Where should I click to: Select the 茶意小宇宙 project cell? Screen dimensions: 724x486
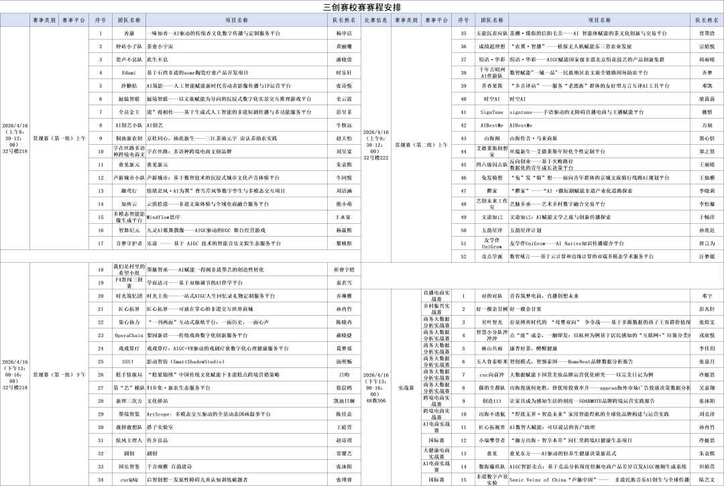pos(162,46)
